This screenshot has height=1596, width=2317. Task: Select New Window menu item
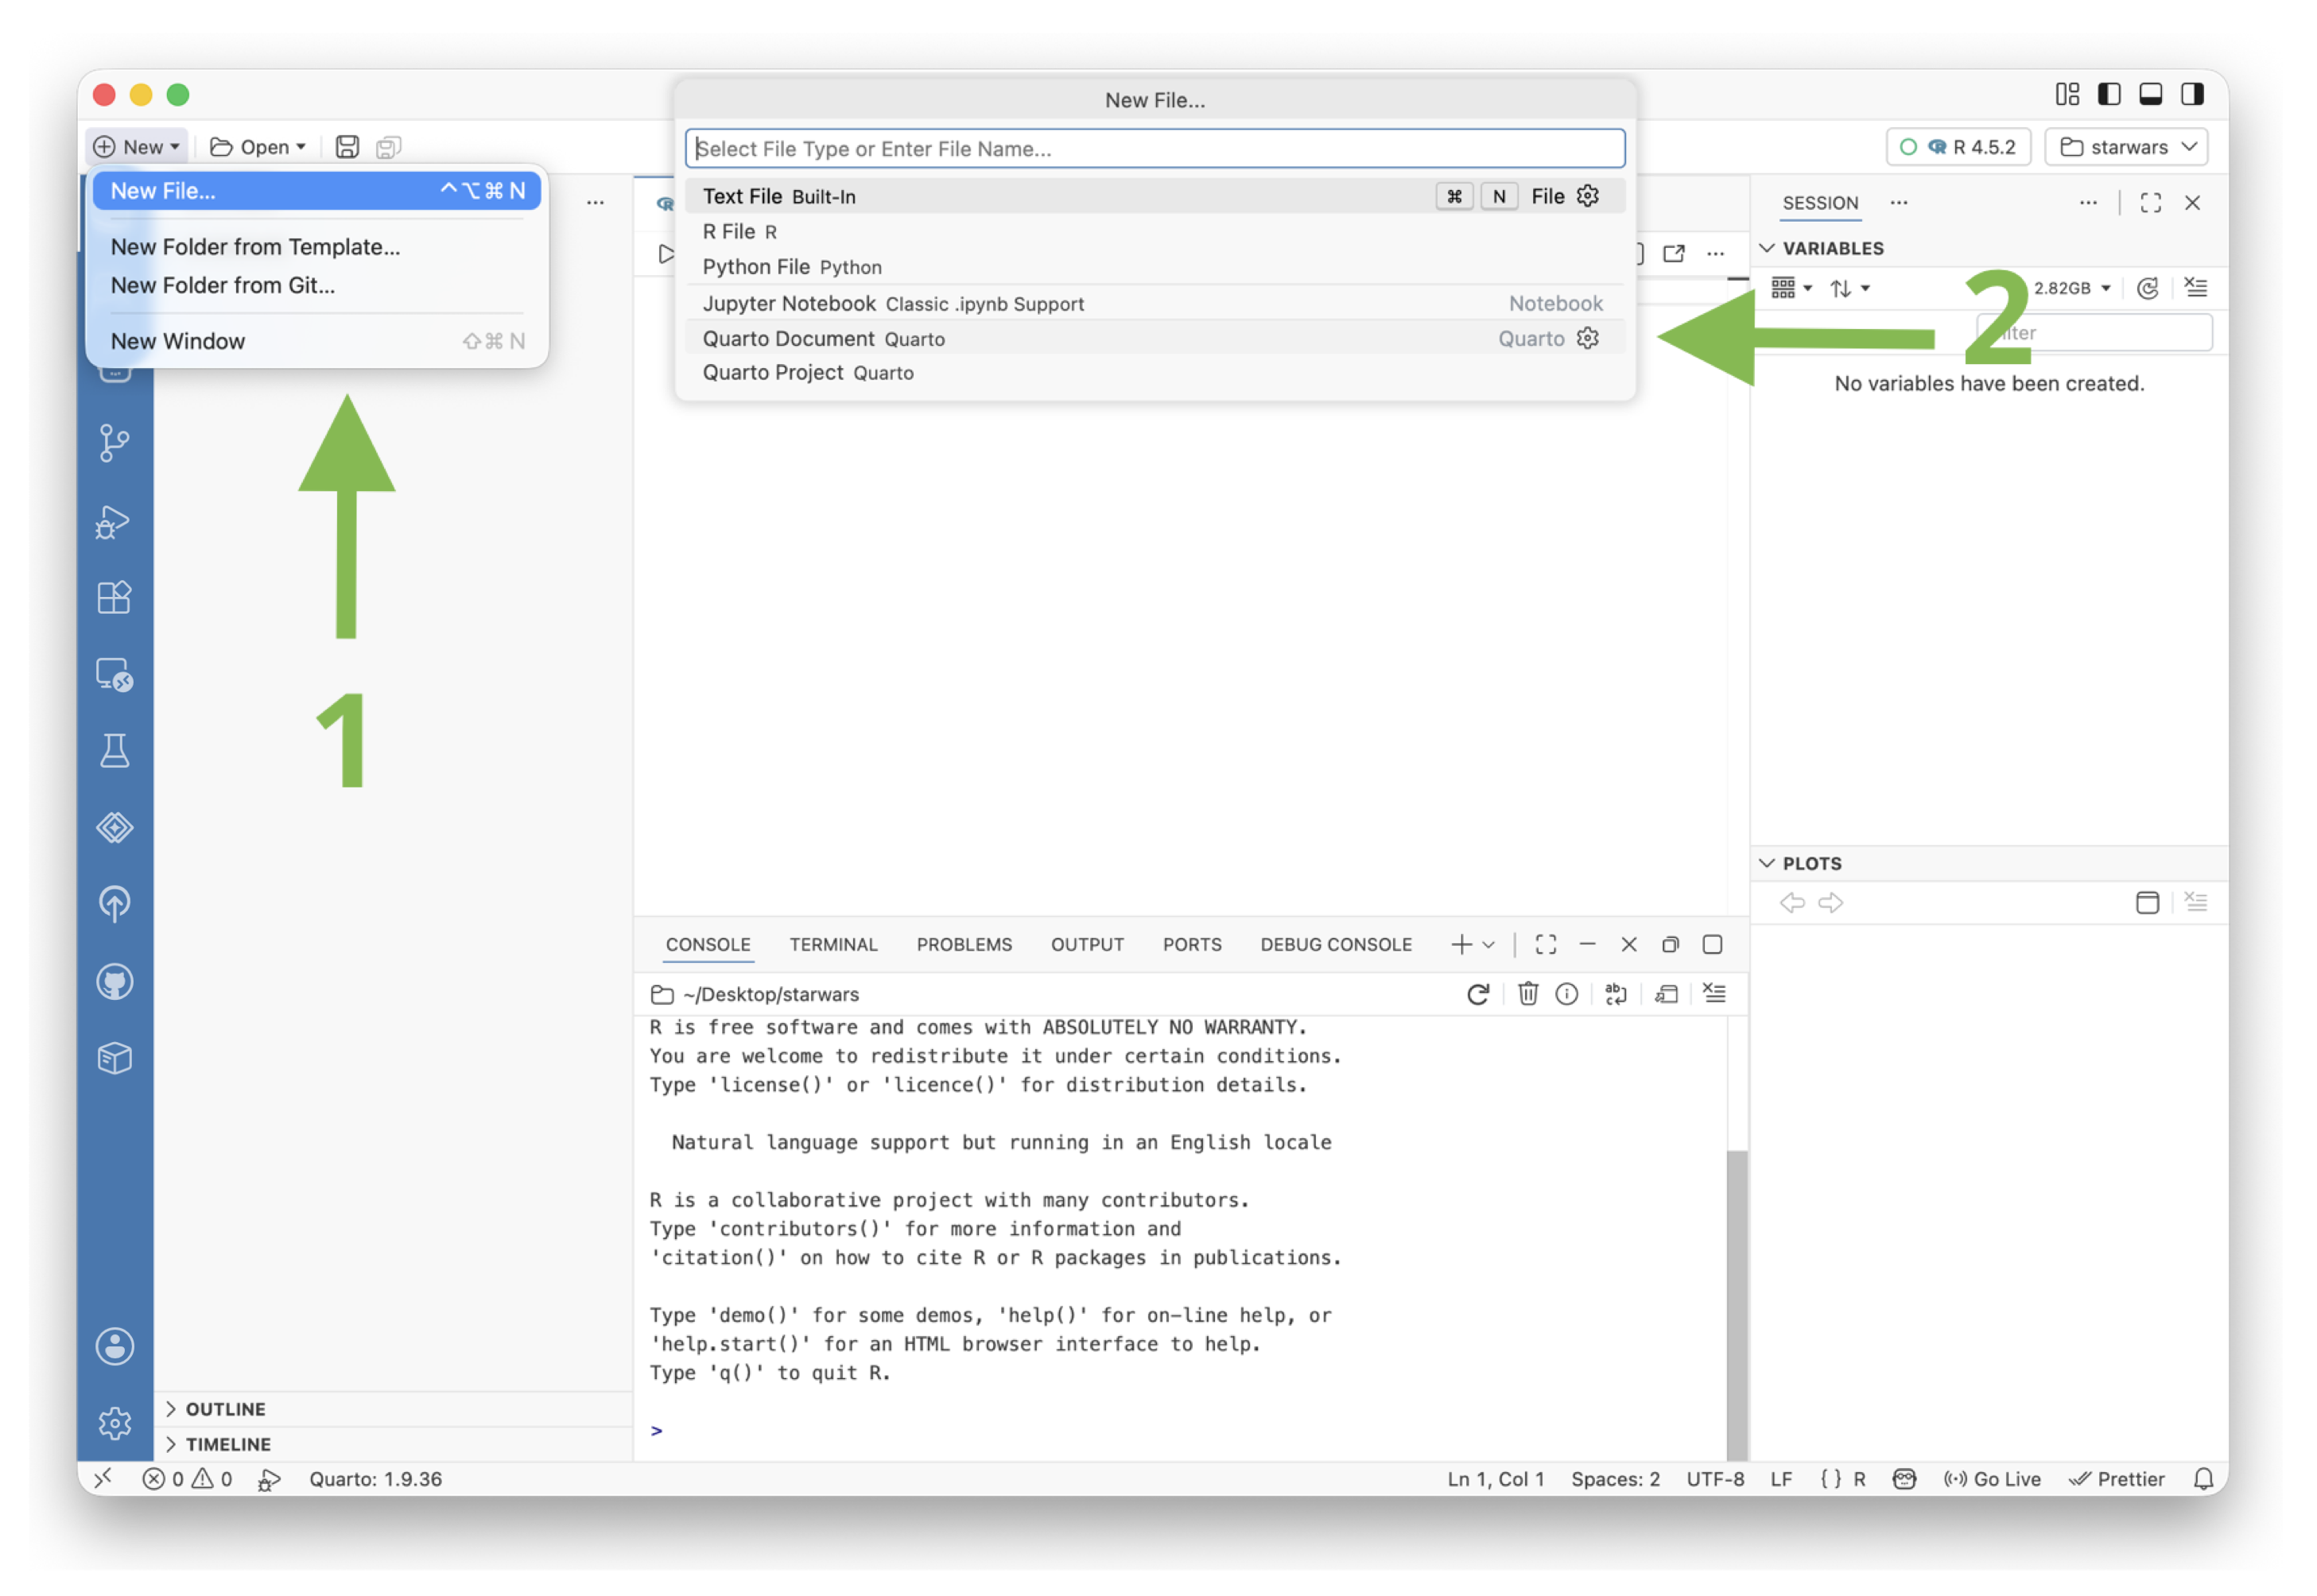coord(317,341)
